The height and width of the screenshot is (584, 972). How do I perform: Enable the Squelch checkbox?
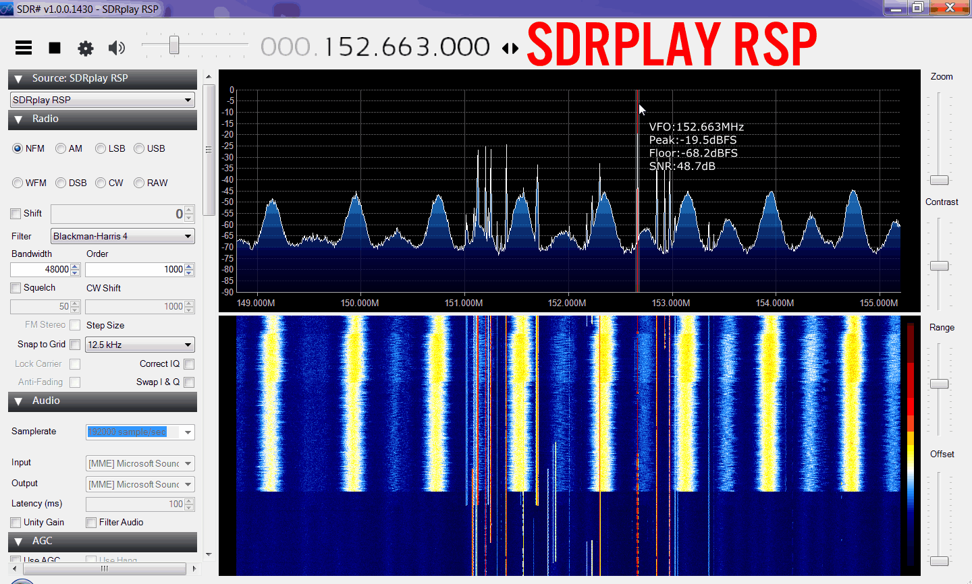pyautogui.click(x=16, y=288)
